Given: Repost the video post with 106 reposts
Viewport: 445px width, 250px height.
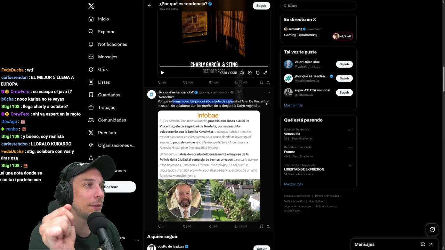Looking at the screenshot, I should (188, 83).
